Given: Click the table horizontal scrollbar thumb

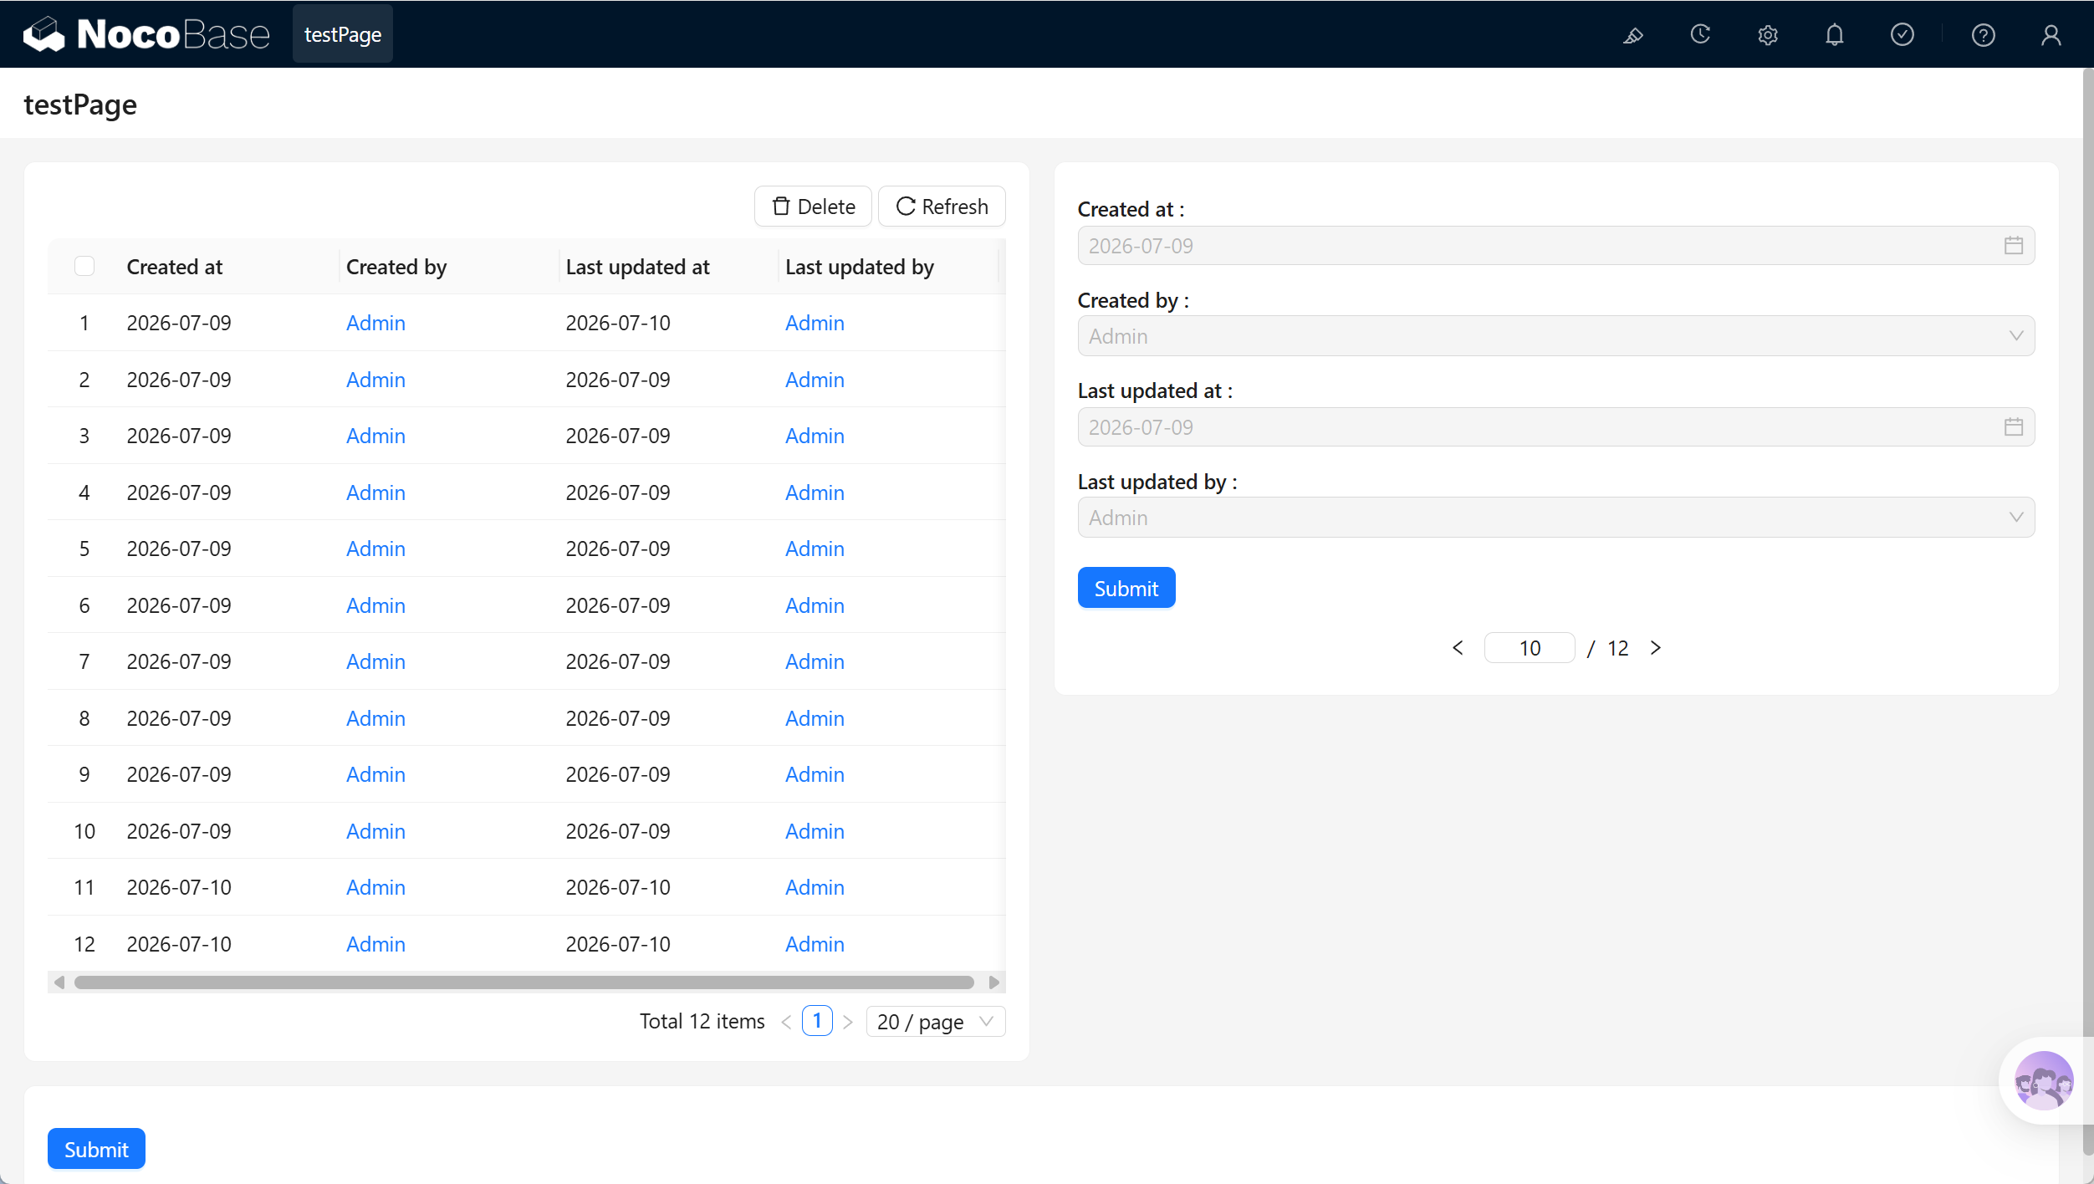Looking at the screenshot, I should pos(524,982).
